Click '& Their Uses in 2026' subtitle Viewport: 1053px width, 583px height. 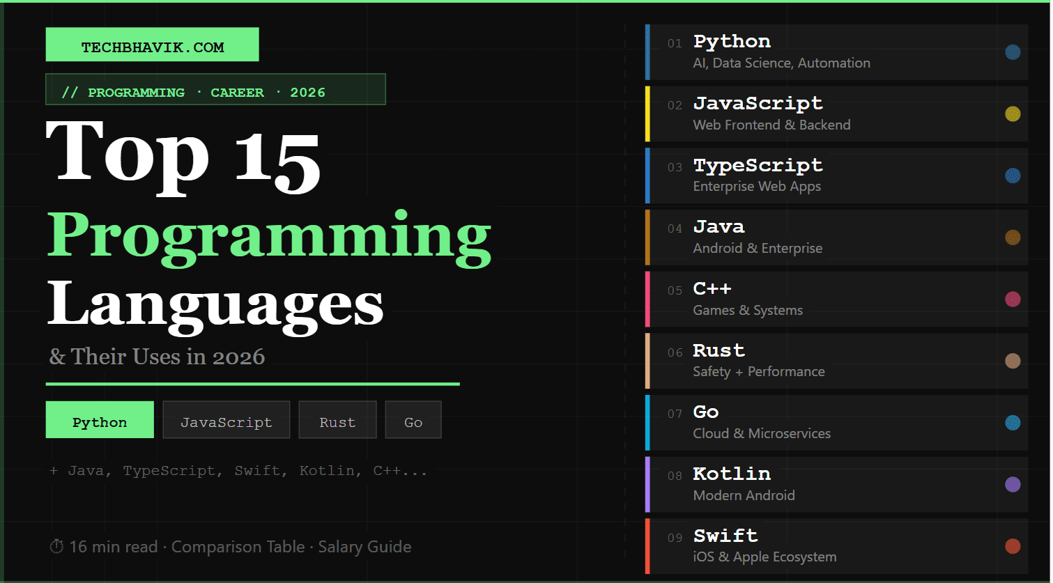tap(157, 357)
